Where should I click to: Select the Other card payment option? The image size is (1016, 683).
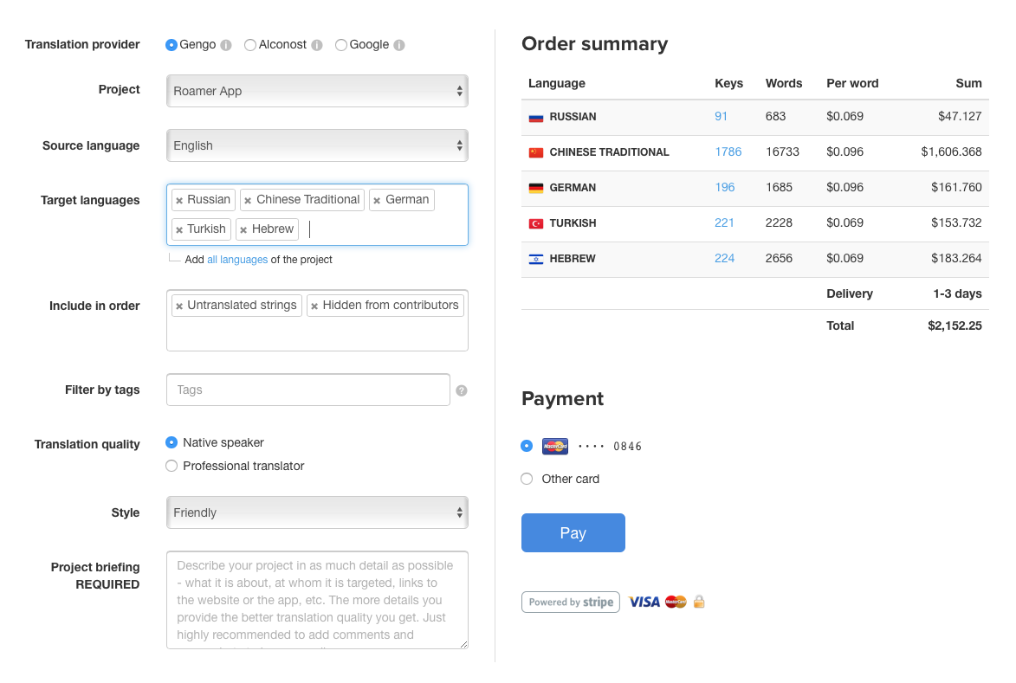(x=527, y=479)
